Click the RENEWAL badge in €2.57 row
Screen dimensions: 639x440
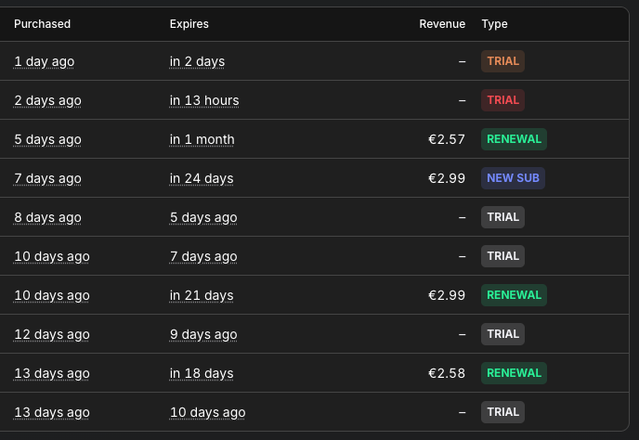click(x=514, y=139)
